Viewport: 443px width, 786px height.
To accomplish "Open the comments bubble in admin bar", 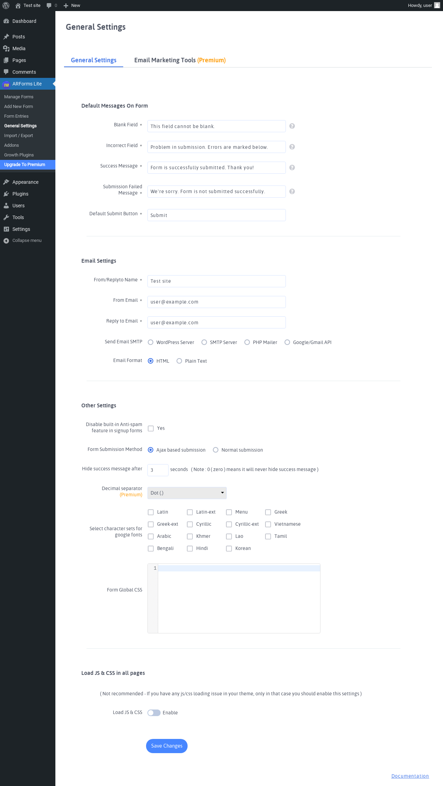I will (x=49, y=6).
